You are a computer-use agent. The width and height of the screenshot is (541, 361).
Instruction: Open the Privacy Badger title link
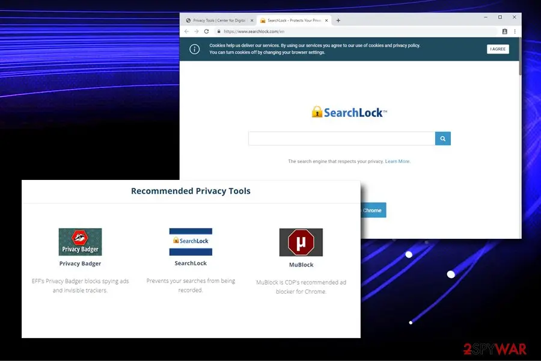coord(80,264)
